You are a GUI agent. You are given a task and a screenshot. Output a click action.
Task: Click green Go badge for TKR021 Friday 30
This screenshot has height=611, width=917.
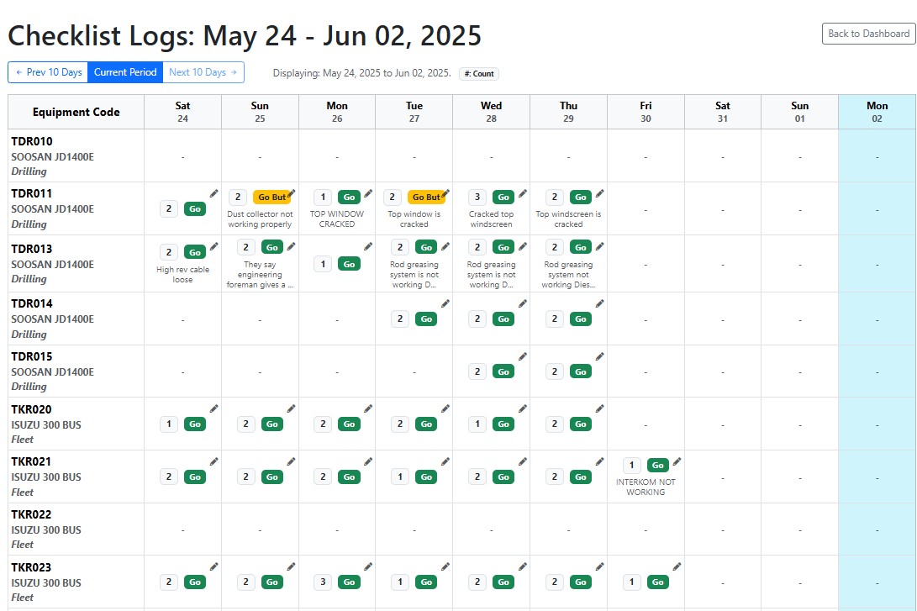tap(658, 466)
